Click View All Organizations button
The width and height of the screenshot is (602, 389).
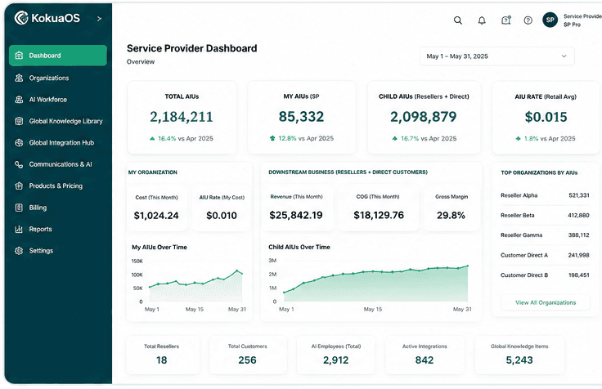(x=546, y=302)
